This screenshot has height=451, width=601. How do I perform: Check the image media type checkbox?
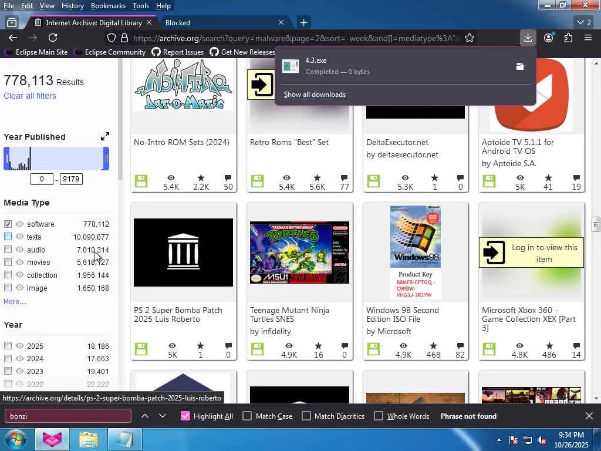point(8,288)
